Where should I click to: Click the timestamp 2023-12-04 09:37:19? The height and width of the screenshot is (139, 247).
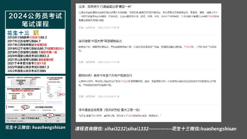[109, 96]
